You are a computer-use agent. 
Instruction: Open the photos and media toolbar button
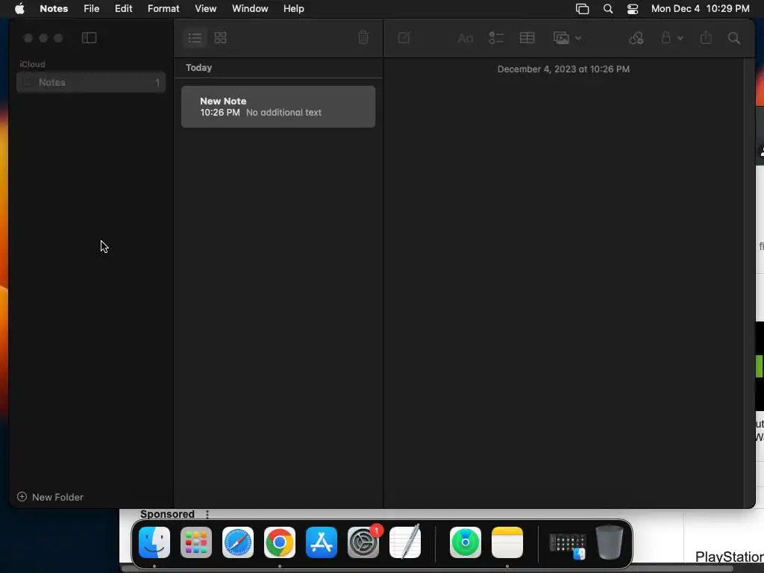click(561, 38)
